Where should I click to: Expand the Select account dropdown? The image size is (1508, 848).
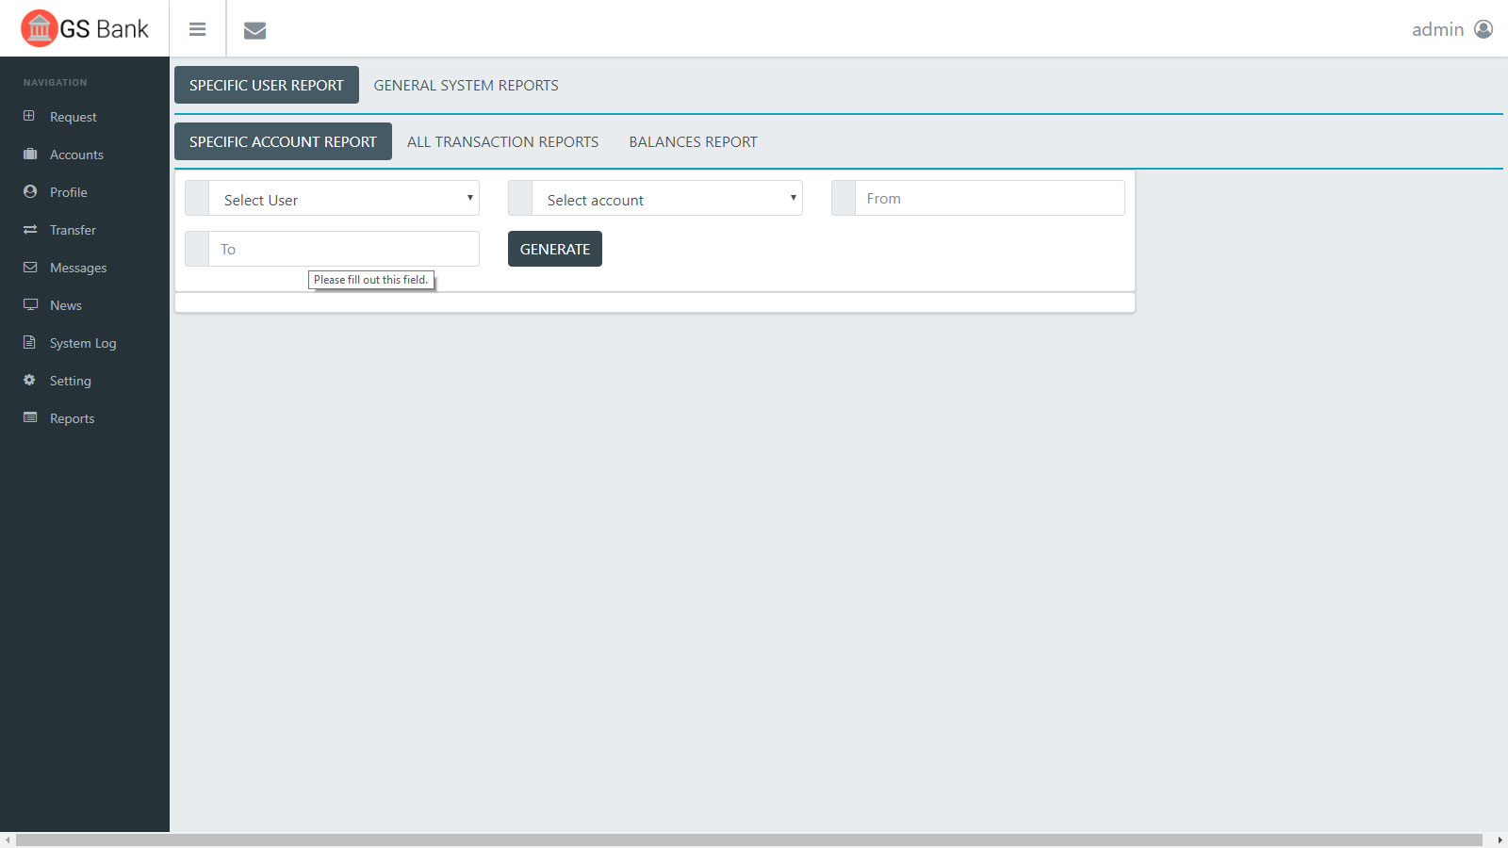point(667,199)
